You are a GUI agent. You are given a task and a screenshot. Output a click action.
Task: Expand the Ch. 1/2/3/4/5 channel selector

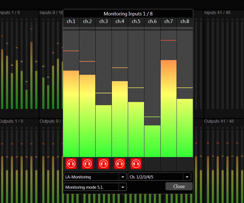coord(159,177)
